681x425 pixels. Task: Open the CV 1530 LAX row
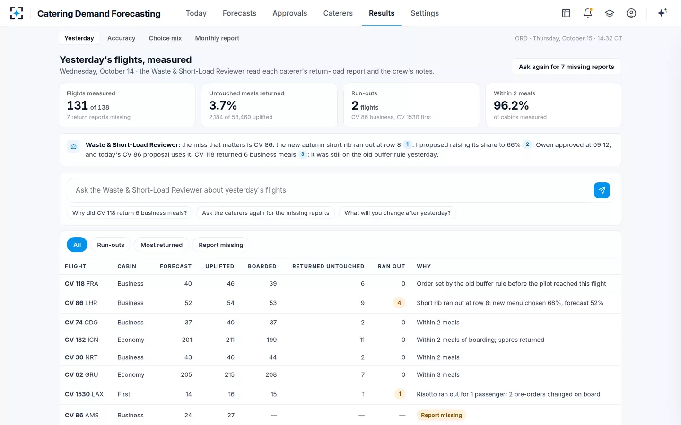tap(340, 394)
